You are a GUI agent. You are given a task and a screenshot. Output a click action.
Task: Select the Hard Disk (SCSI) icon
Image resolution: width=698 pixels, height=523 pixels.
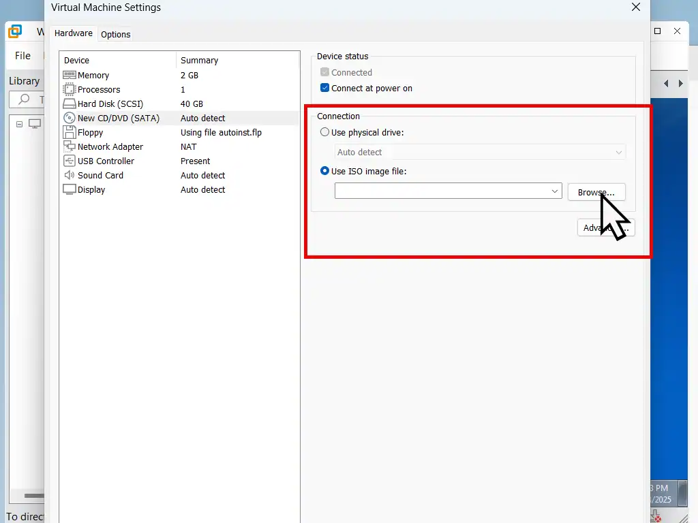tap(69, 104)
